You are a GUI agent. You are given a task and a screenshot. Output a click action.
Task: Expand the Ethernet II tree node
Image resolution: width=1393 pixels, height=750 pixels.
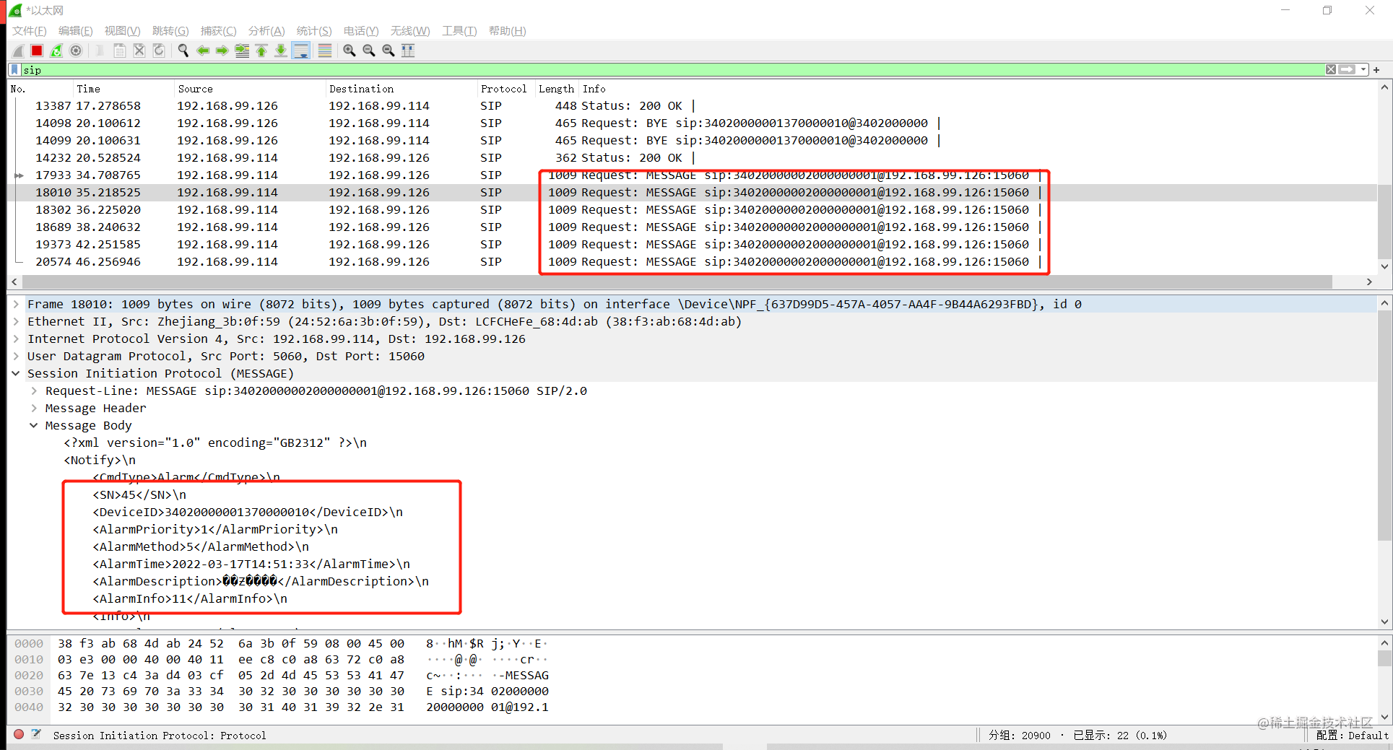[x=16, y=322]
